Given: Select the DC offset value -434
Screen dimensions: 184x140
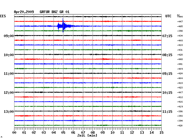Looking at the screenshot, I should 180,36.
